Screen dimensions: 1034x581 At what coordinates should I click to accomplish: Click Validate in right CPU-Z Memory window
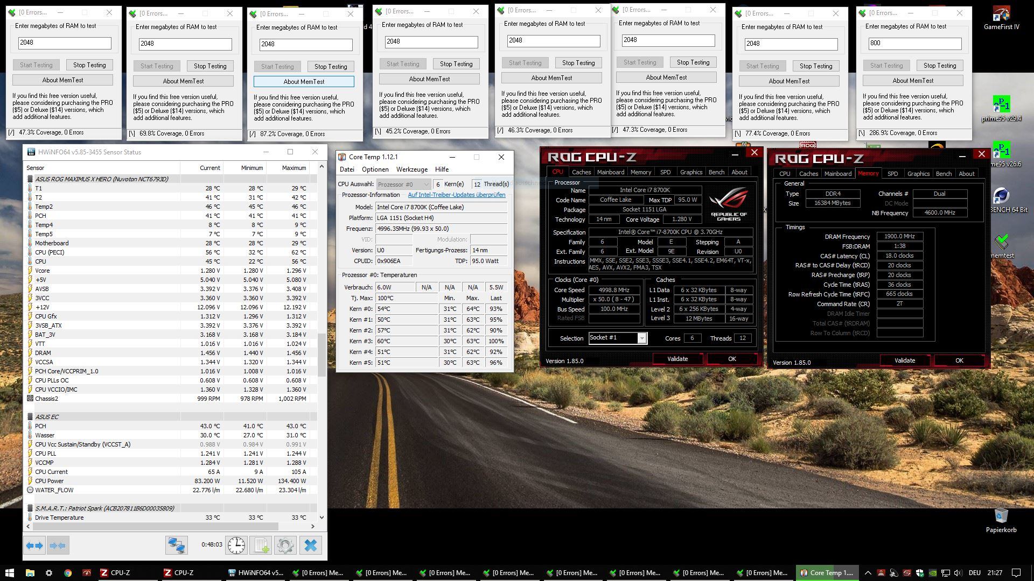click(905, 360)
